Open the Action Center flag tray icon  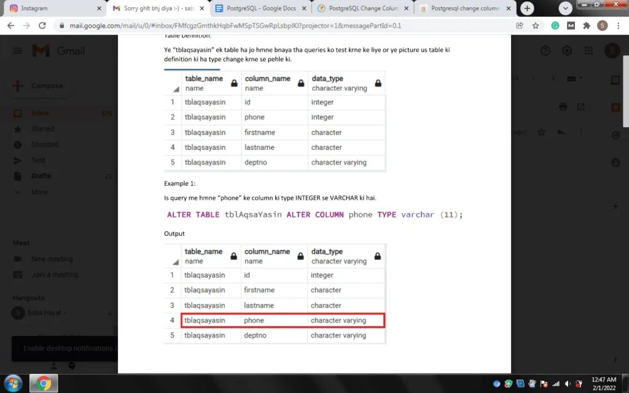coord(544,384)
